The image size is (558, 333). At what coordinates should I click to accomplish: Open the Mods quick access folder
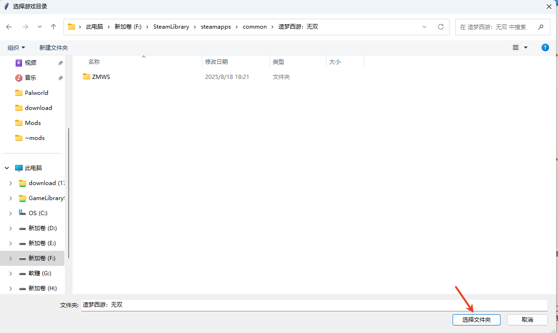(x=33, y=123)
